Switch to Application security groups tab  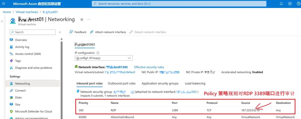[x=160, y=83]
